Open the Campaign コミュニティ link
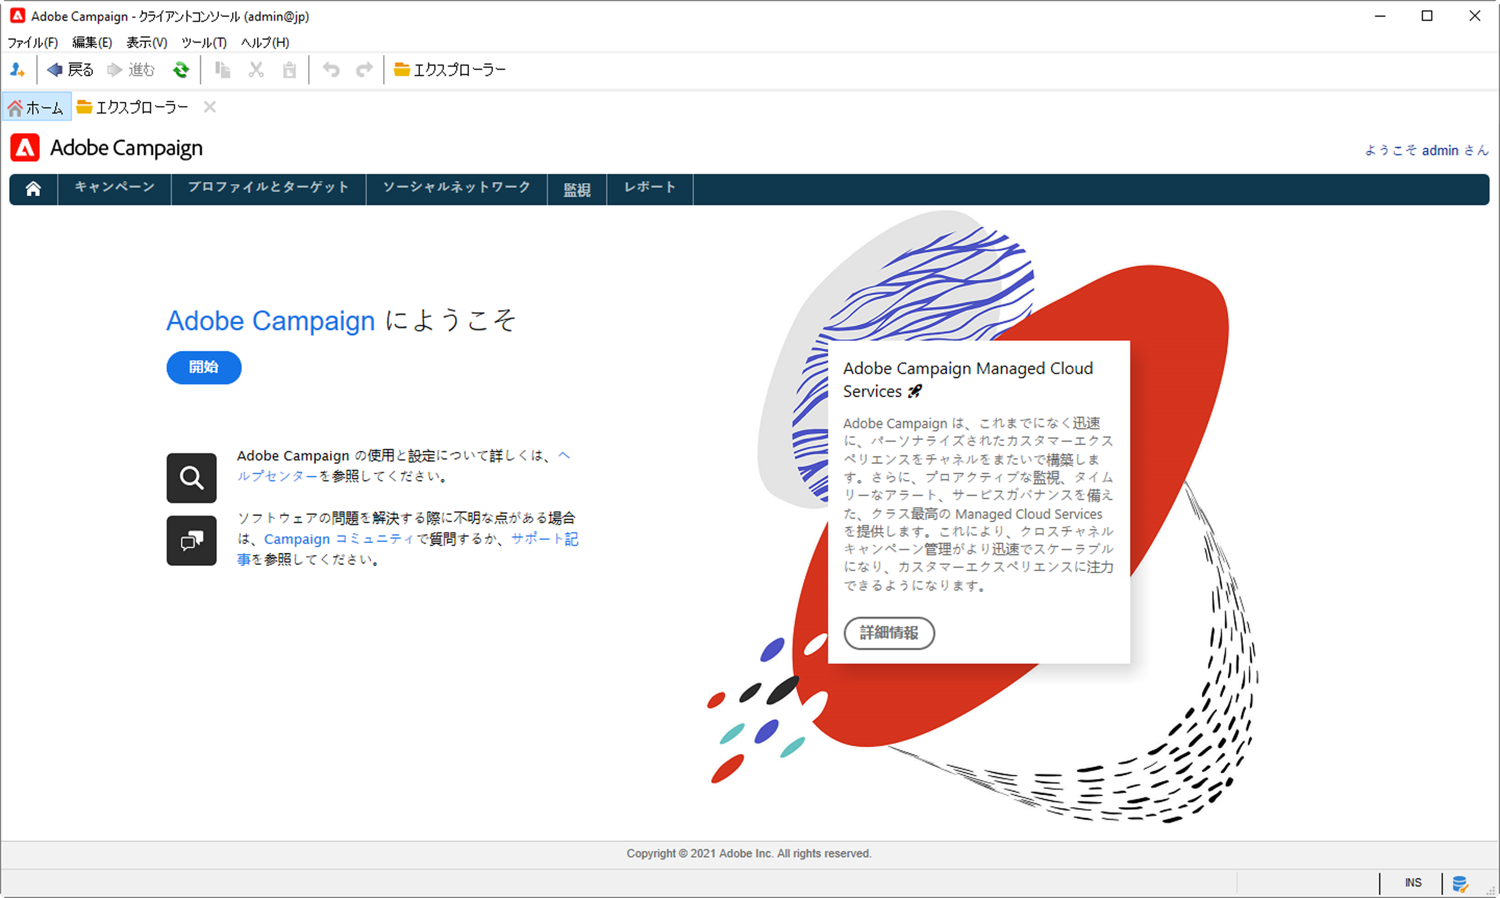 339,539
